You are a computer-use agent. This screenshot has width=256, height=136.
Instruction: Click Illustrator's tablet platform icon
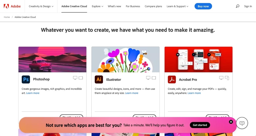[154, 78]
